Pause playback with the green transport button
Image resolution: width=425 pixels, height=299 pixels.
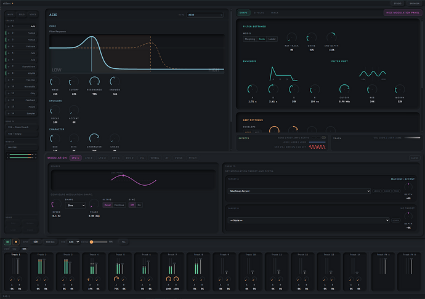tap(7, 242)
